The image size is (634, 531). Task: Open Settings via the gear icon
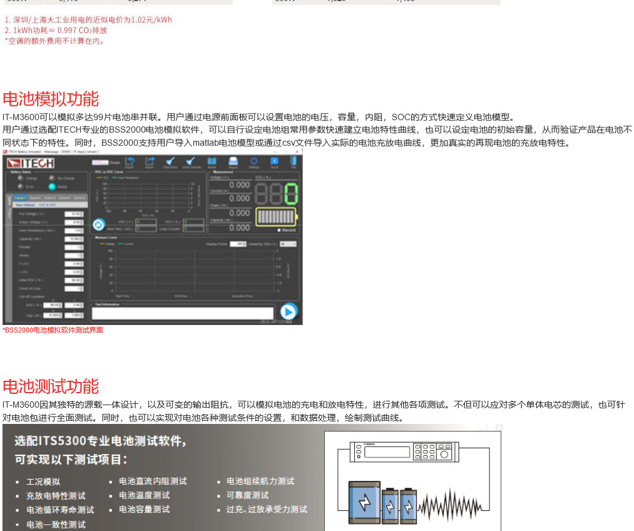click(253, 162)
